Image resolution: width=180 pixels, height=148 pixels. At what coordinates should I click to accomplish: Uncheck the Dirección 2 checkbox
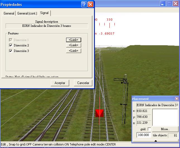11,45
